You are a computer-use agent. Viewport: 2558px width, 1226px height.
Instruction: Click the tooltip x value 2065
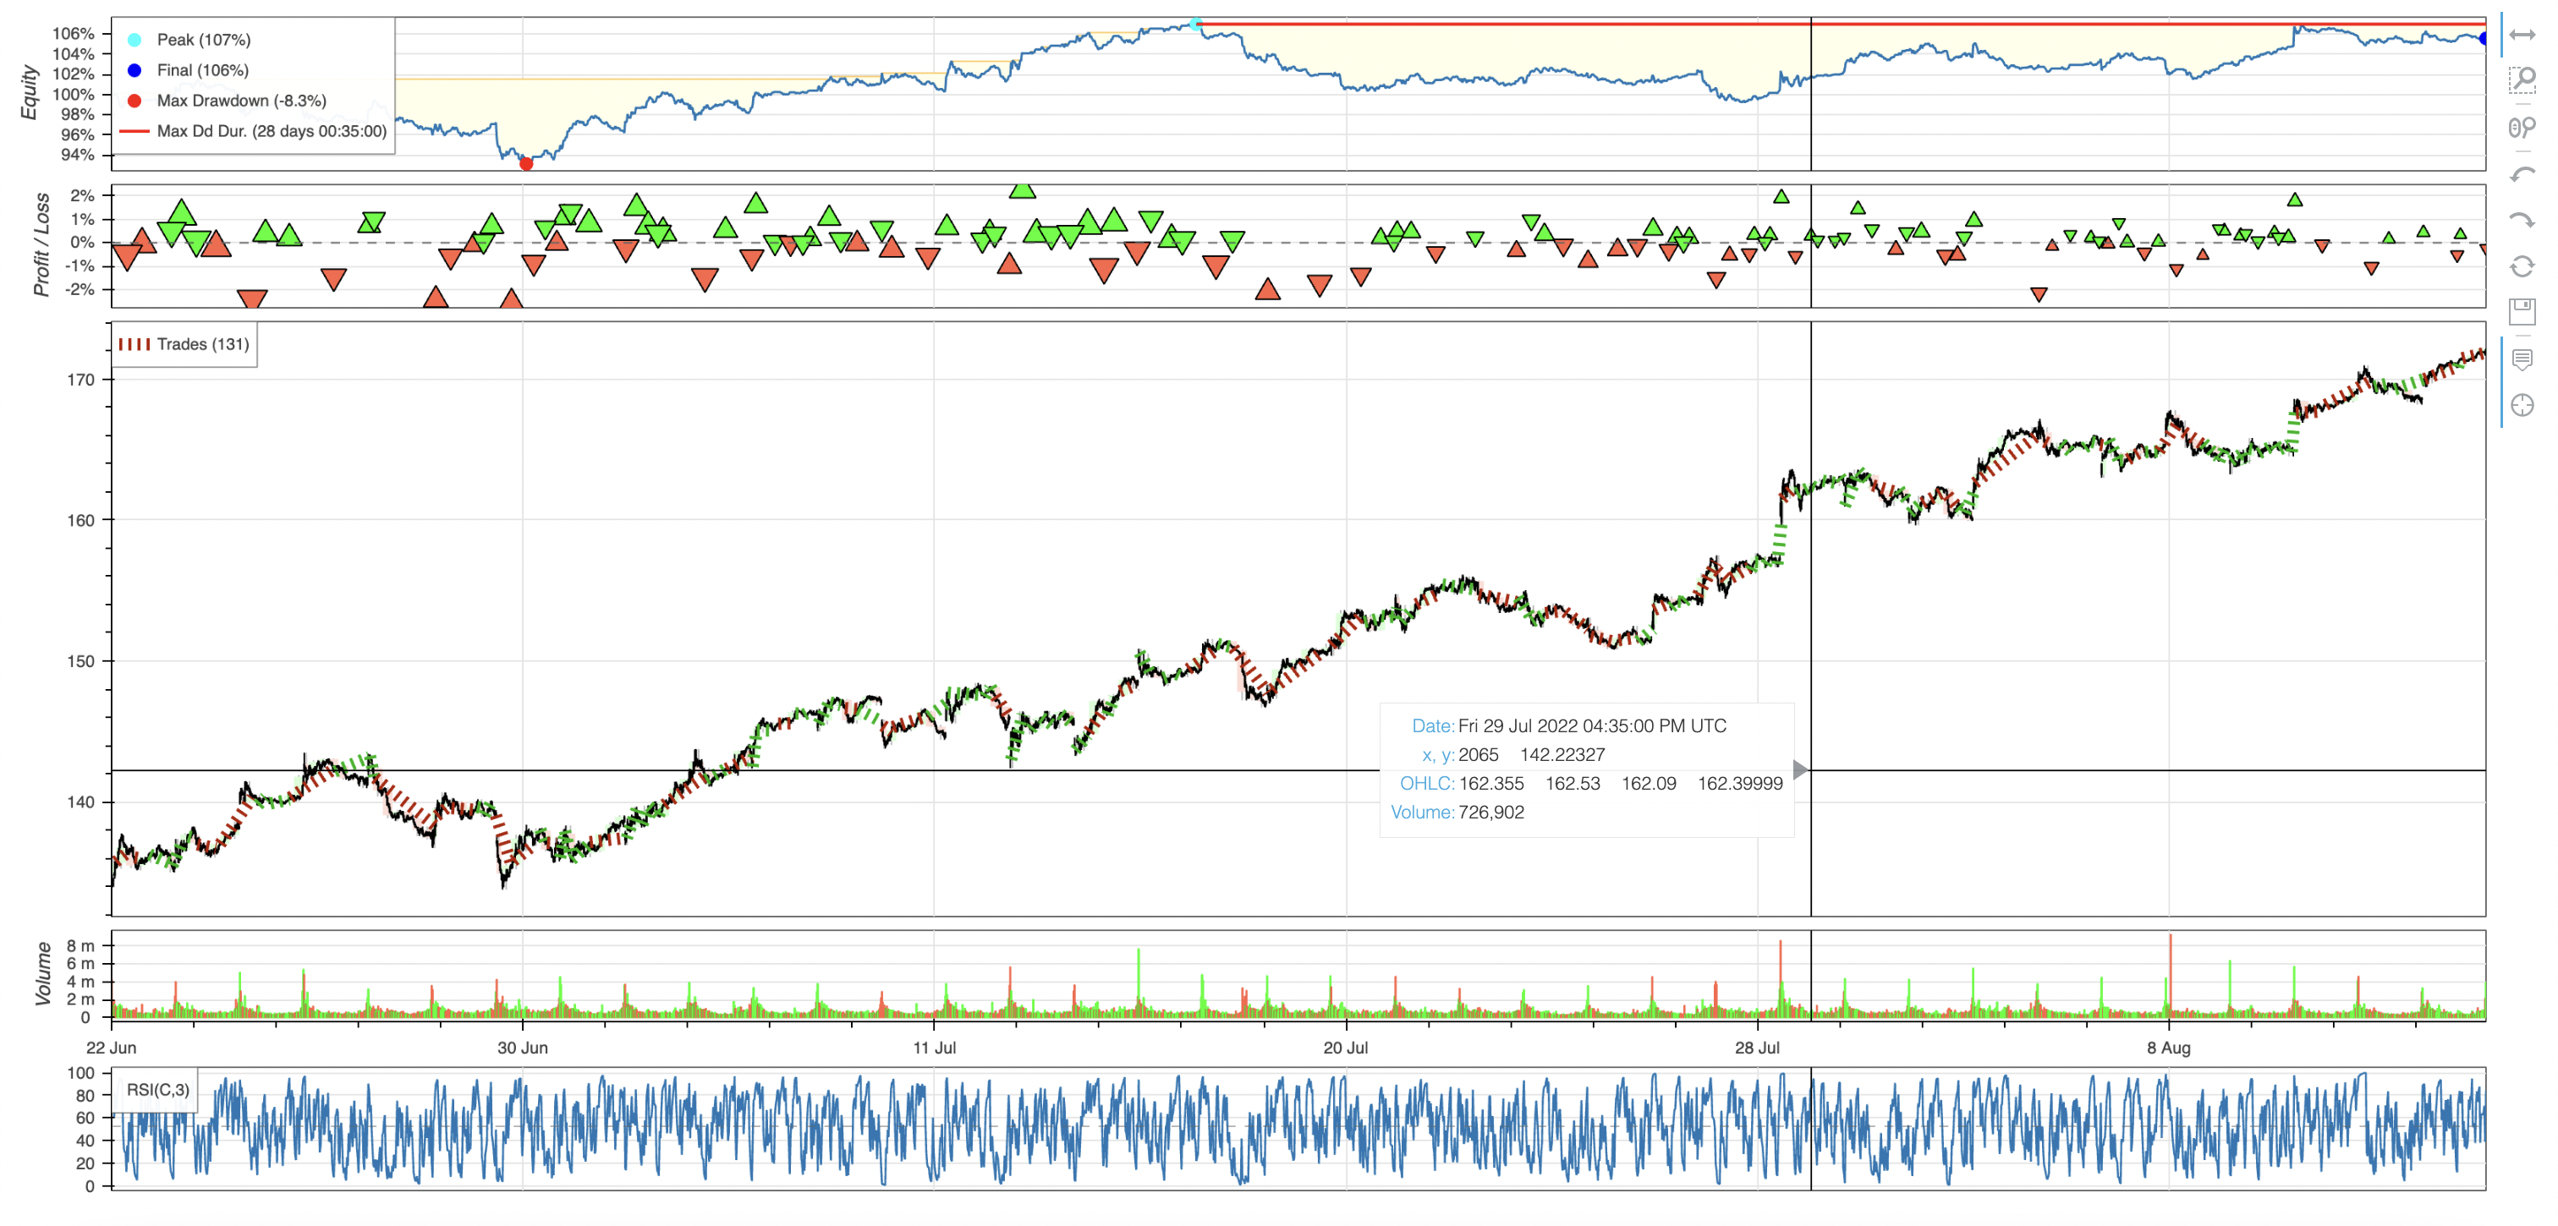[1478, 754]
